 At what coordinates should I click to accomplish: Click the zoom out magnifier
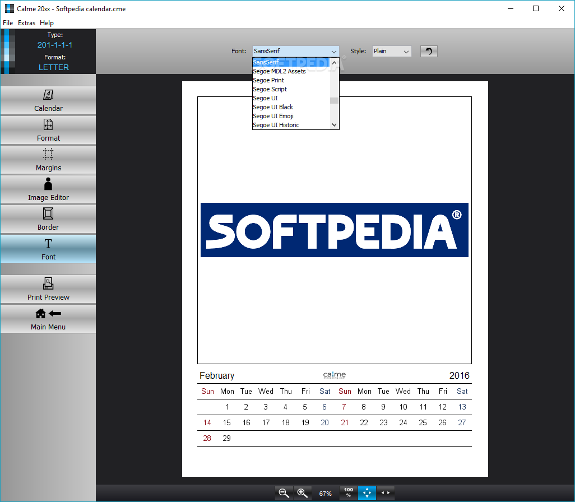coord(284,493)
